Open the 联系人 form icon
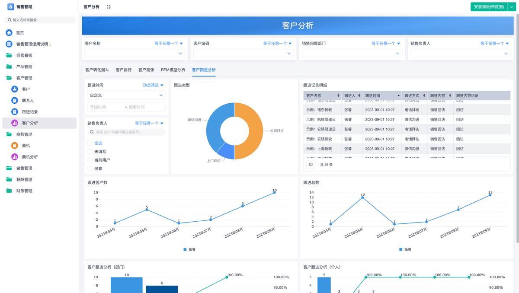 tap(14, 100)
